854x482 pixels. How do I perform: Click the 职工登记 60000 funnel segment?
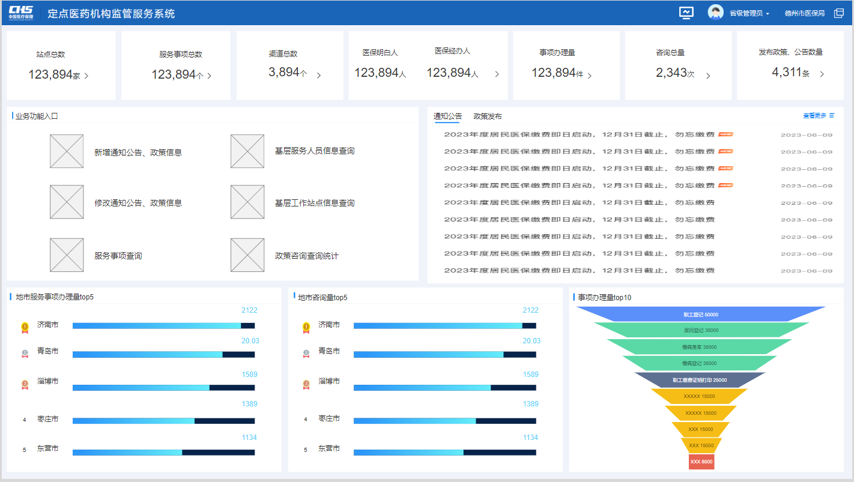click(700, 315)
